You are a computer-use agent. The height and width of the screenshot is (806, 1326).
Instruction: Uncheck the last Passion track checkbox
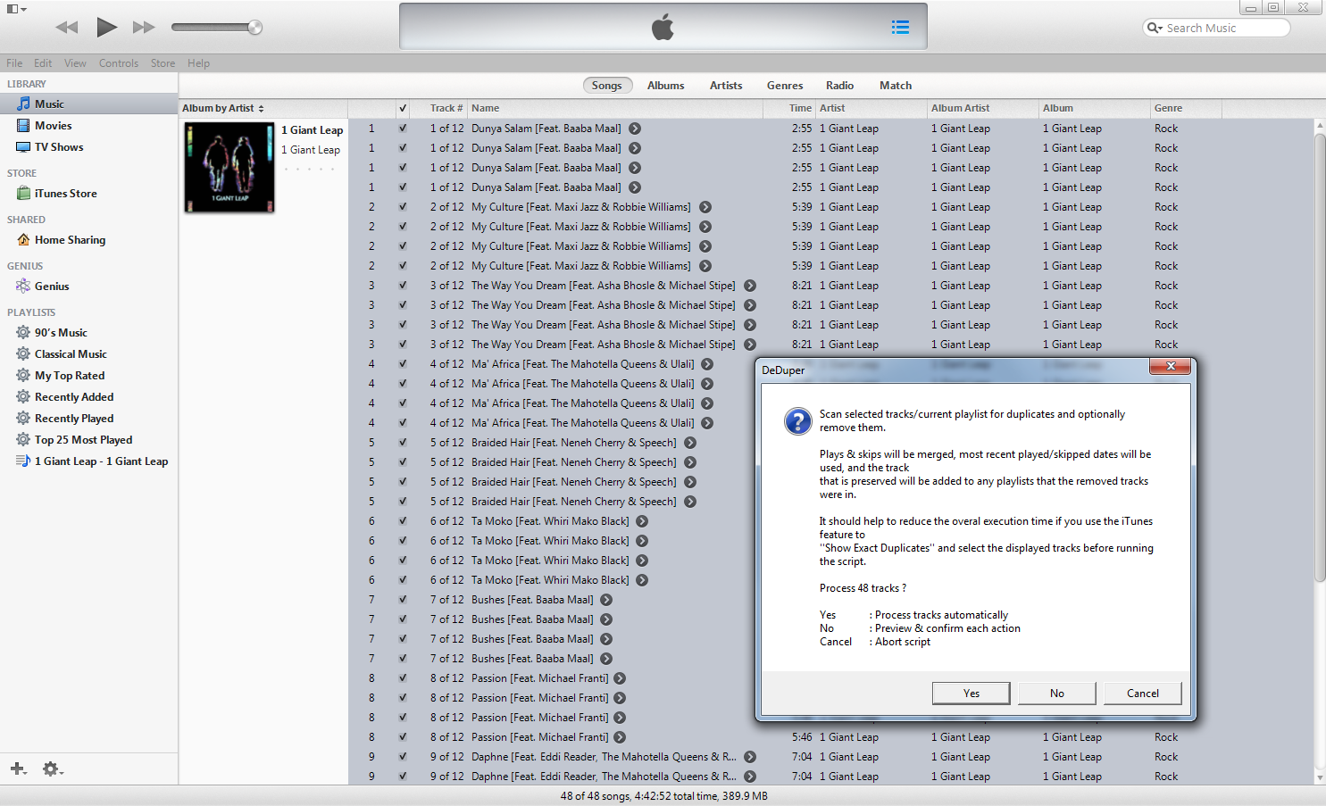coord(403,737)
